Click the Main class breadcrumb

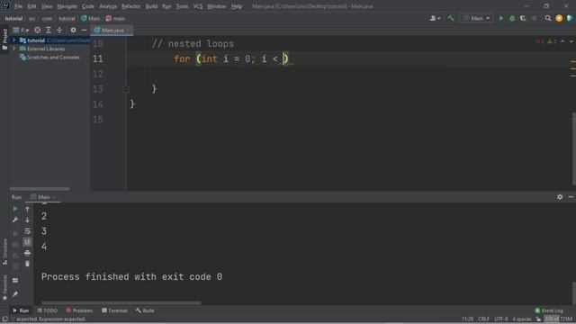coord(90,18)
